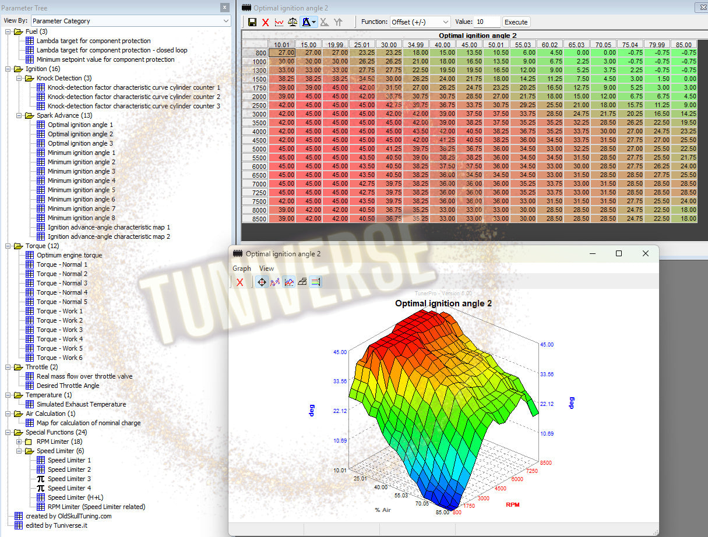Select Real mass flow over throttle valve
This screenshot has width=708, height=537.
[x=84, y=376]
